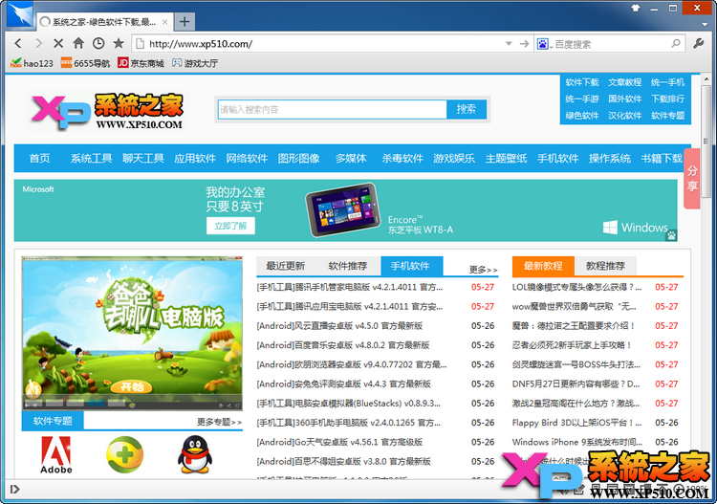Open the browser home page icon
Viewport: 717px width, 504px height.
click(x=78, y=43)
